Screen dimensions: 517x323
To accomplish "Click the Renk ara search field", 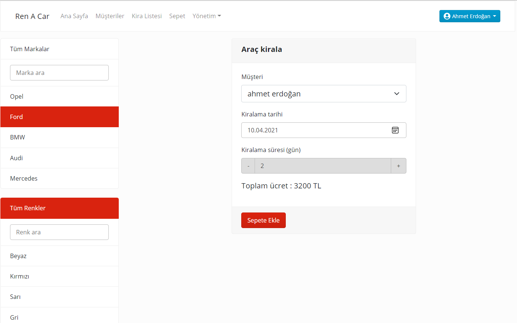I will pyautogui.click(x=59, y=232).
